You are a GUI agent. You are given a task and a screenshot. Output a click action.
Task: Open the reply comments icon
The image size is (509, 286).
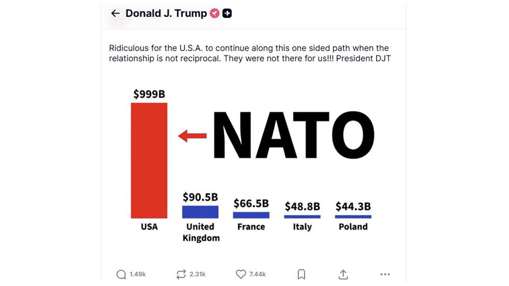[x=121, y=274]
